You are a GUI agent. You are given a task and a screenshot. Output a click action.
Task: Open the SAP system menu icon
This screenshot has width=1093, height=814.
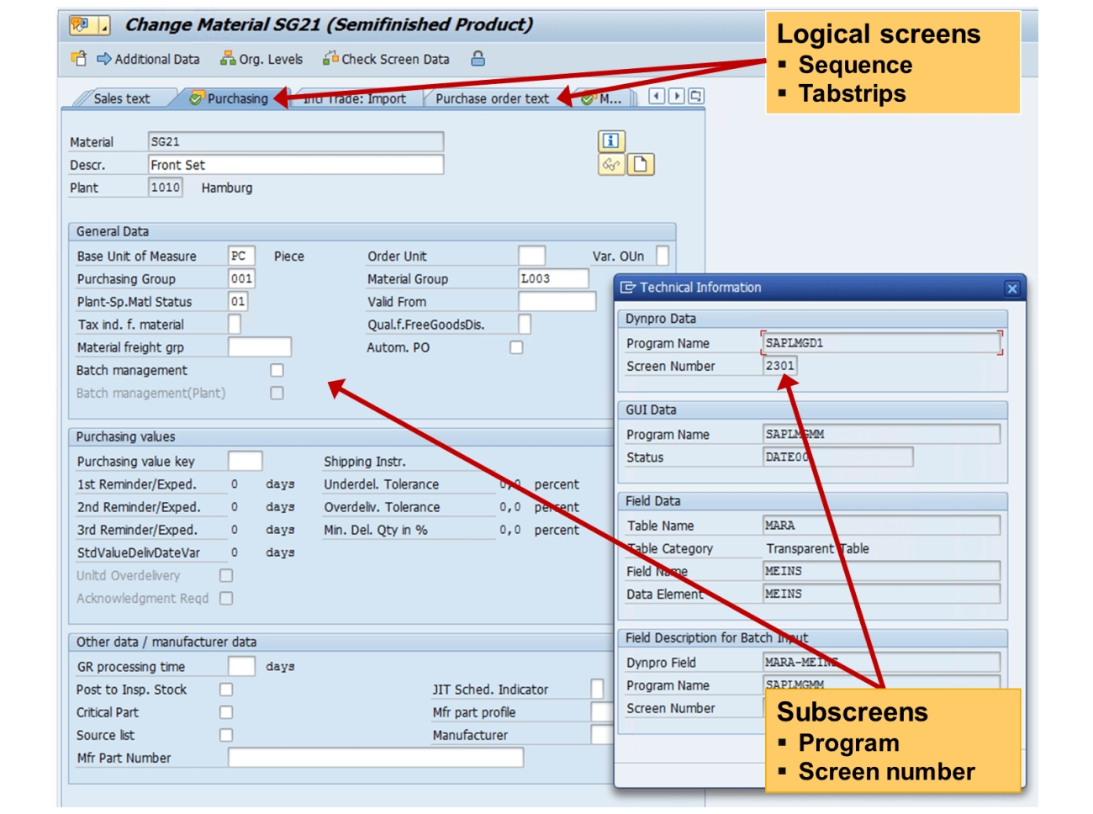[x=81, y=24]
